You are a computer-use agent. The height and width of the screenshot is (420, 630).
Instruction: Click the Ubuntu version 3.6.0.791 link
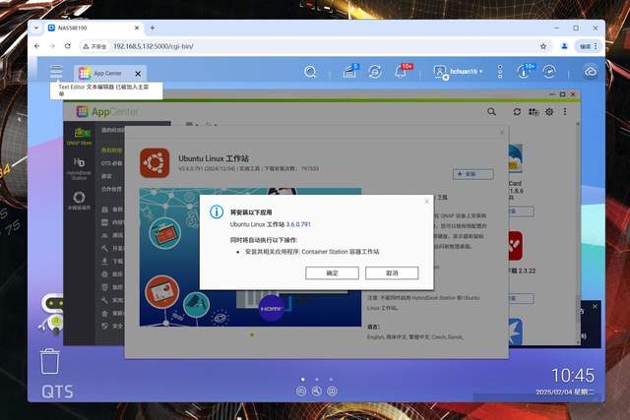click(298, 224)
